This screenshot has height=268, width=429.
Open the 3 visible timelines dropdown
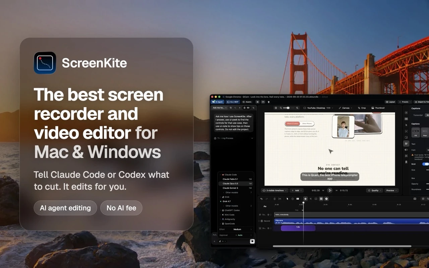[274, 190]
